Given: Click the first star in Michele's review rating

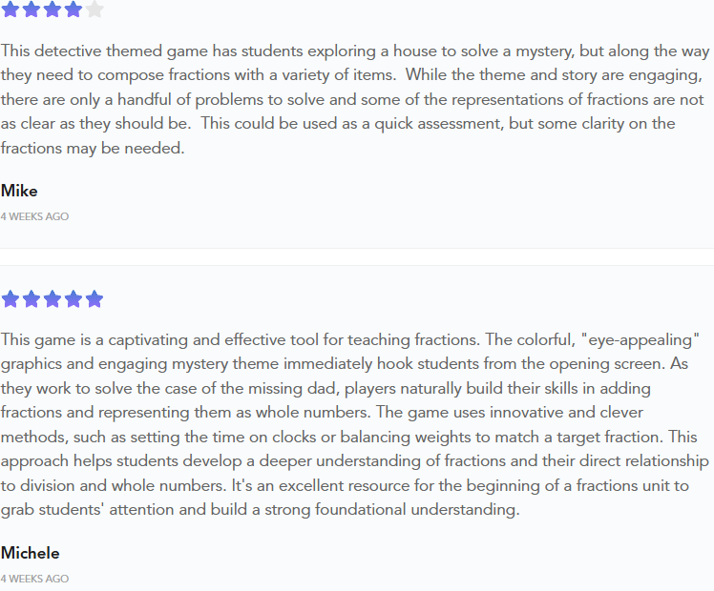Looking at the screenshot, I should point(10,299).
